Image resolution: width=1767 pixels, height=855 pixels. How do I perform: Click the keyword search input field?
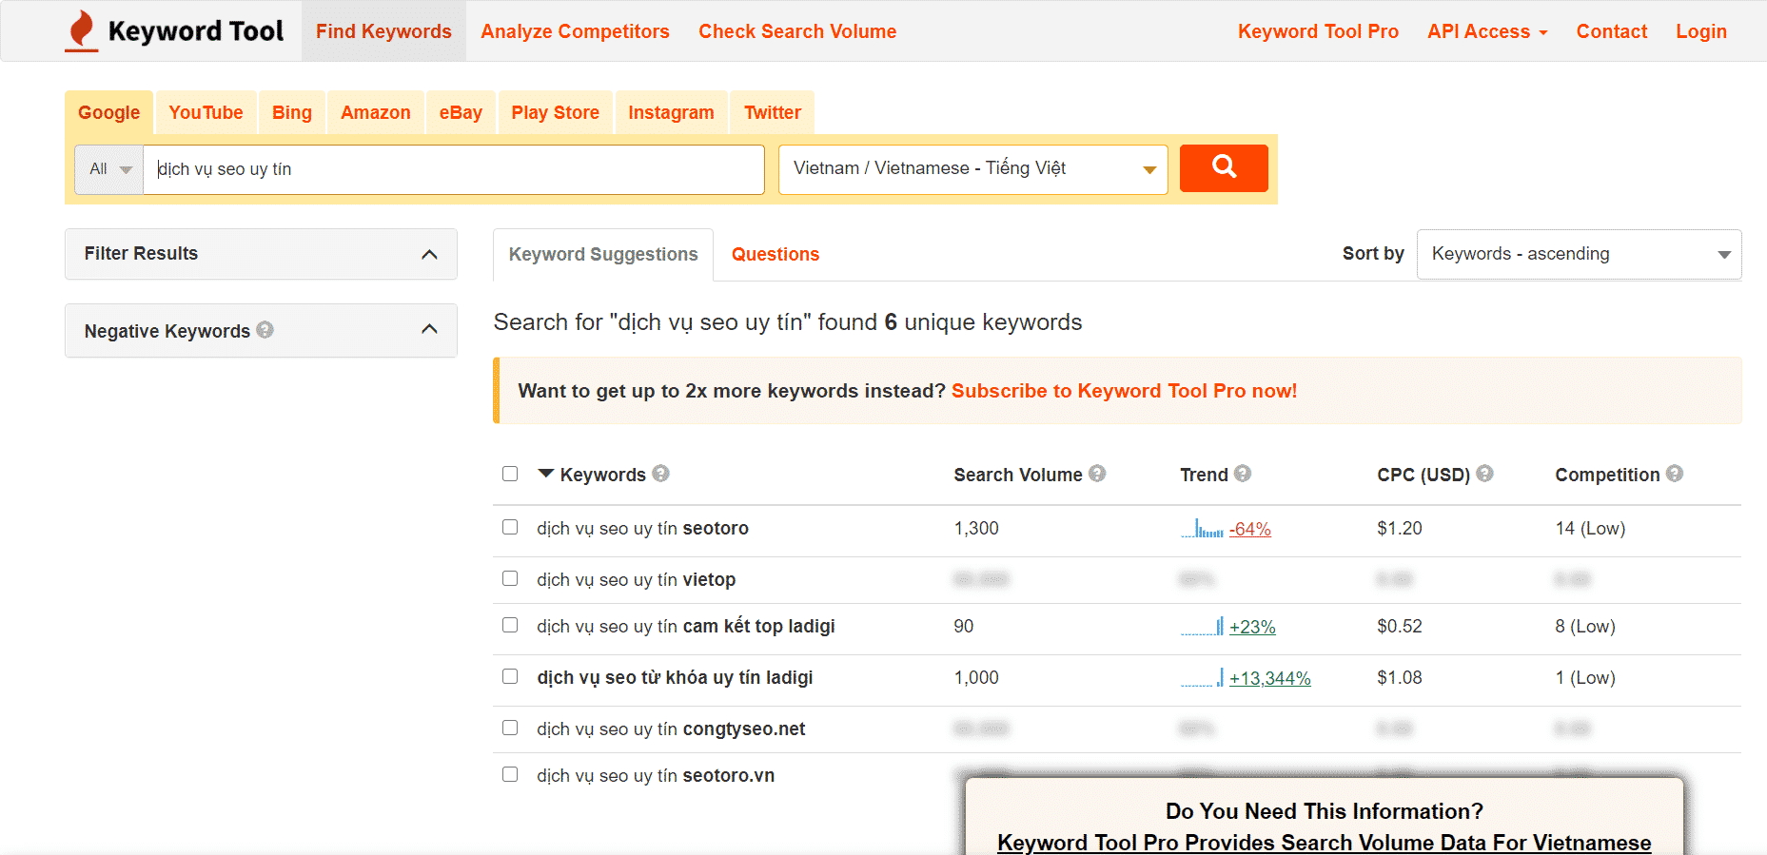click(454, 169)
